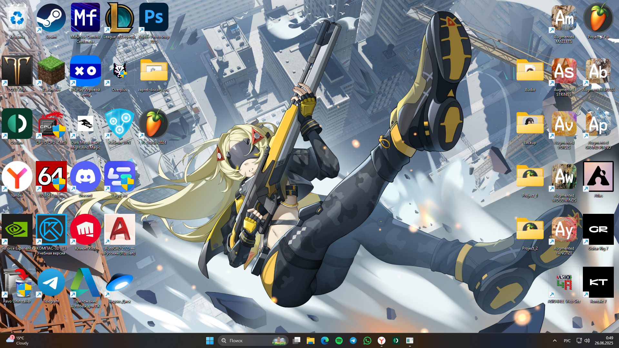
Task: Select the Radmin VPN shortcut
Action: click(120, 127)
